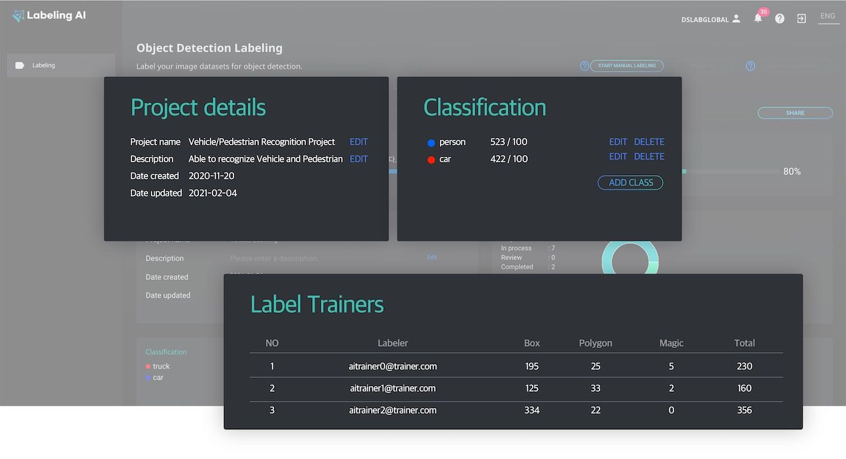Viewport: 846px width, 459px height.
Task: Switch to the Labeling menu item
Action: pyautogui.click(x=43, y=65)
